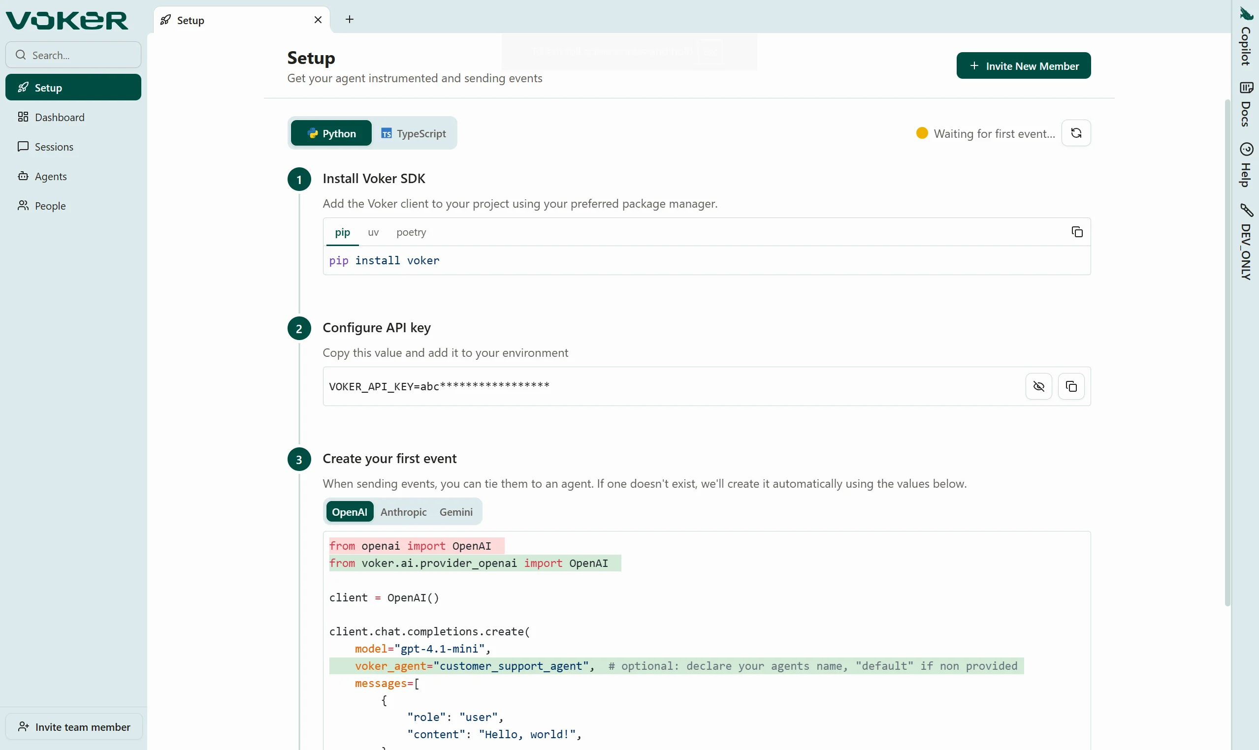Screen dimensions: 1259x750
Task: Close the Setup tab
Action: (x=318, y=20)
